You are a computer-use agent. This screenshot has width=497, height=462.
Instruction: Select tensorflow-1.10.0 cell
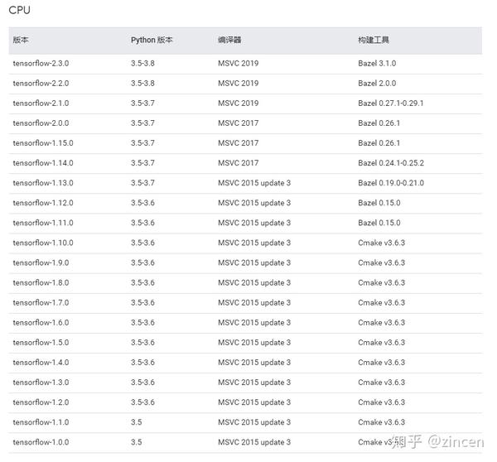click(x=43, y=243)
